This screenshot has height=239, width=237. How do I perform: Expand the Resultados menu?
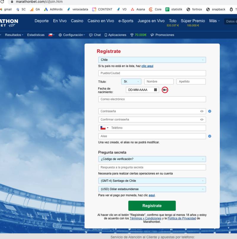tap(14, 35)
